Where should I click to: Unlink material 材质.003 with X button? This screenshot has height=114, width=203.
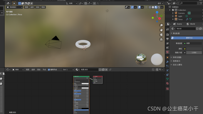[x=106, y=70]
